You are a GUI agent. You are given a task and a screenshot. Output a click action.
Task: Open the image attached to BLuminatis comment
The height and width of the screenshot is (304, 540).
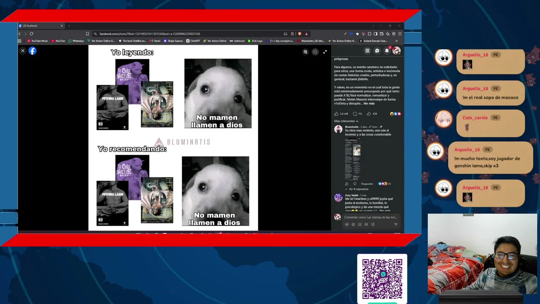click(x=353, y=159)
